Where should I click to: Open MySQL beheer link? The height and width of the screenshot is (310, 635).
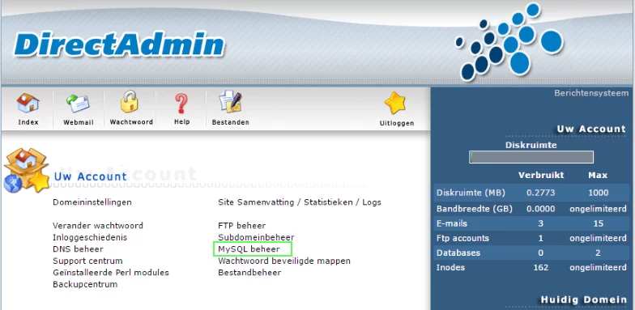pyautogui.click(x=249, y=249)
